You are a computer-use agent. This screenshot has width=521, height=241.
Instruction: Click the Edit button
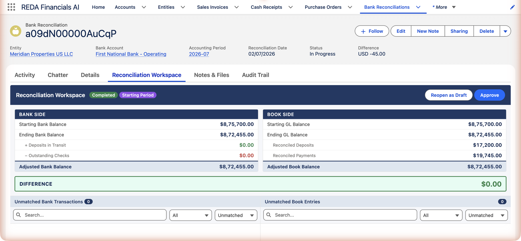coord(401,31)
